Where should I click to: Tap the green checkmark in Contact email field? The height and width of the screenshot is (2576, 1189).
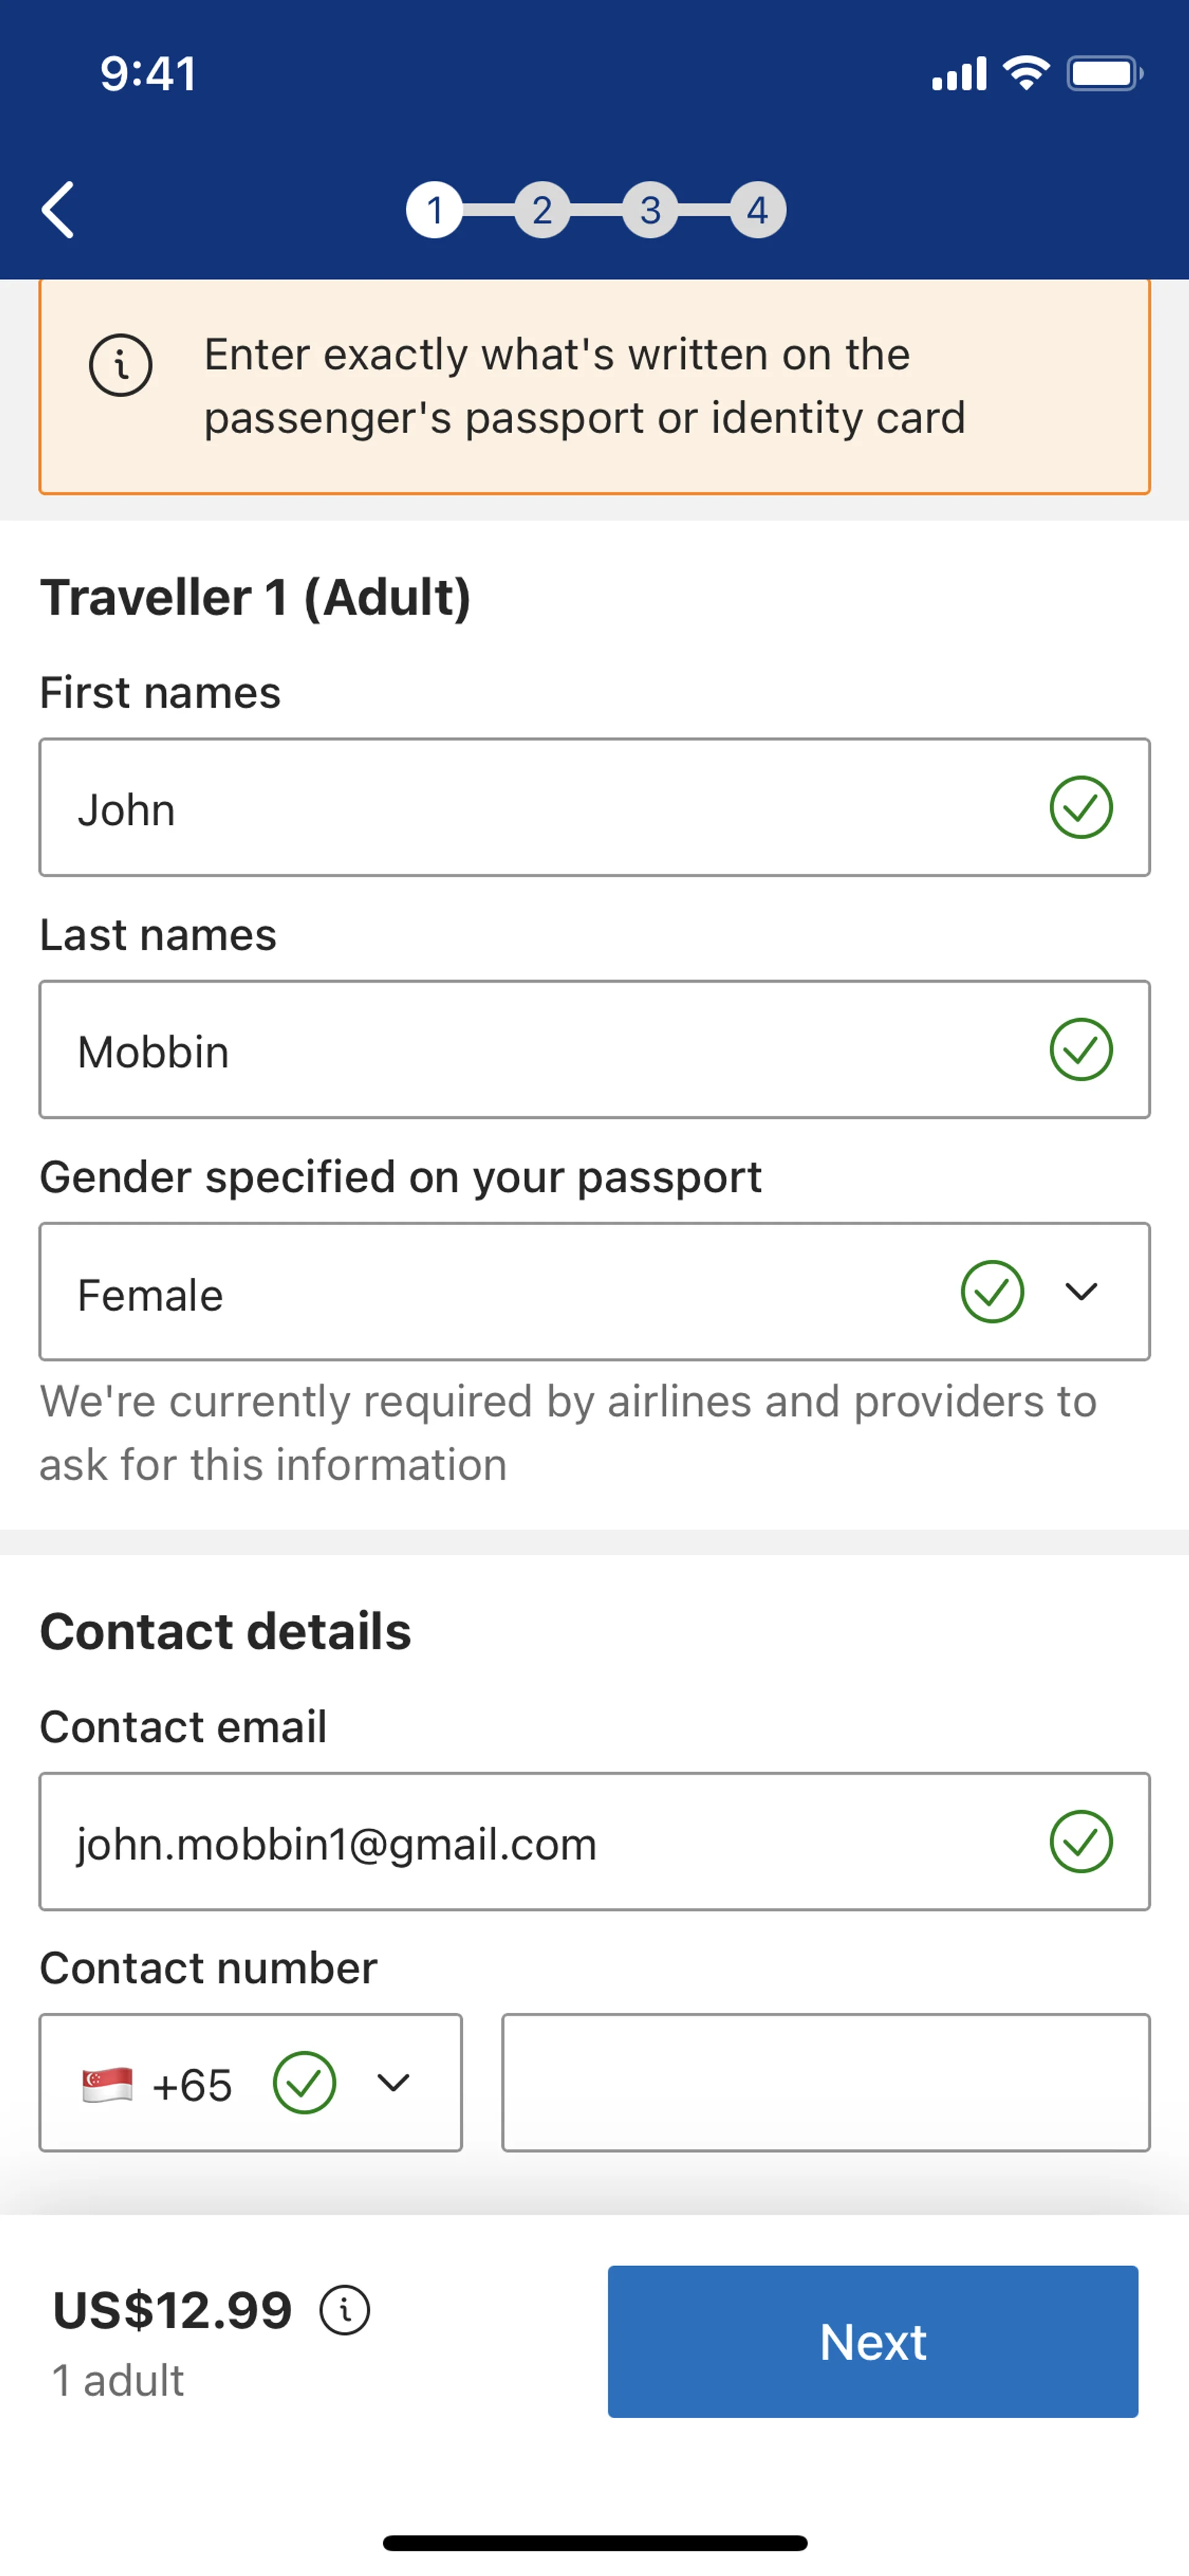(1080, 1842)
